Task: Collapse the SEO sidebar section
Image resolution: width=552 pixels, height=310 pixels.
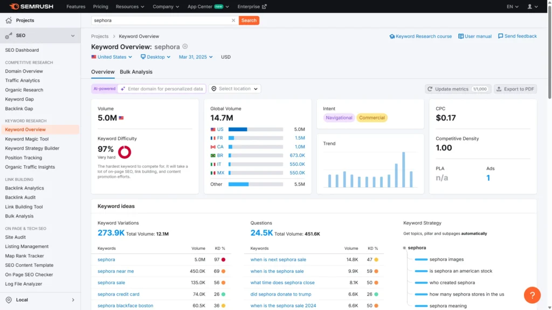Action: (73, 36)
